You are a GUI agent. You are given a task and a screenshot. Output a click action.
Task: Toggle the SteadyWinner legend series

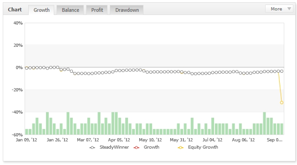click(x=109, y=147)
